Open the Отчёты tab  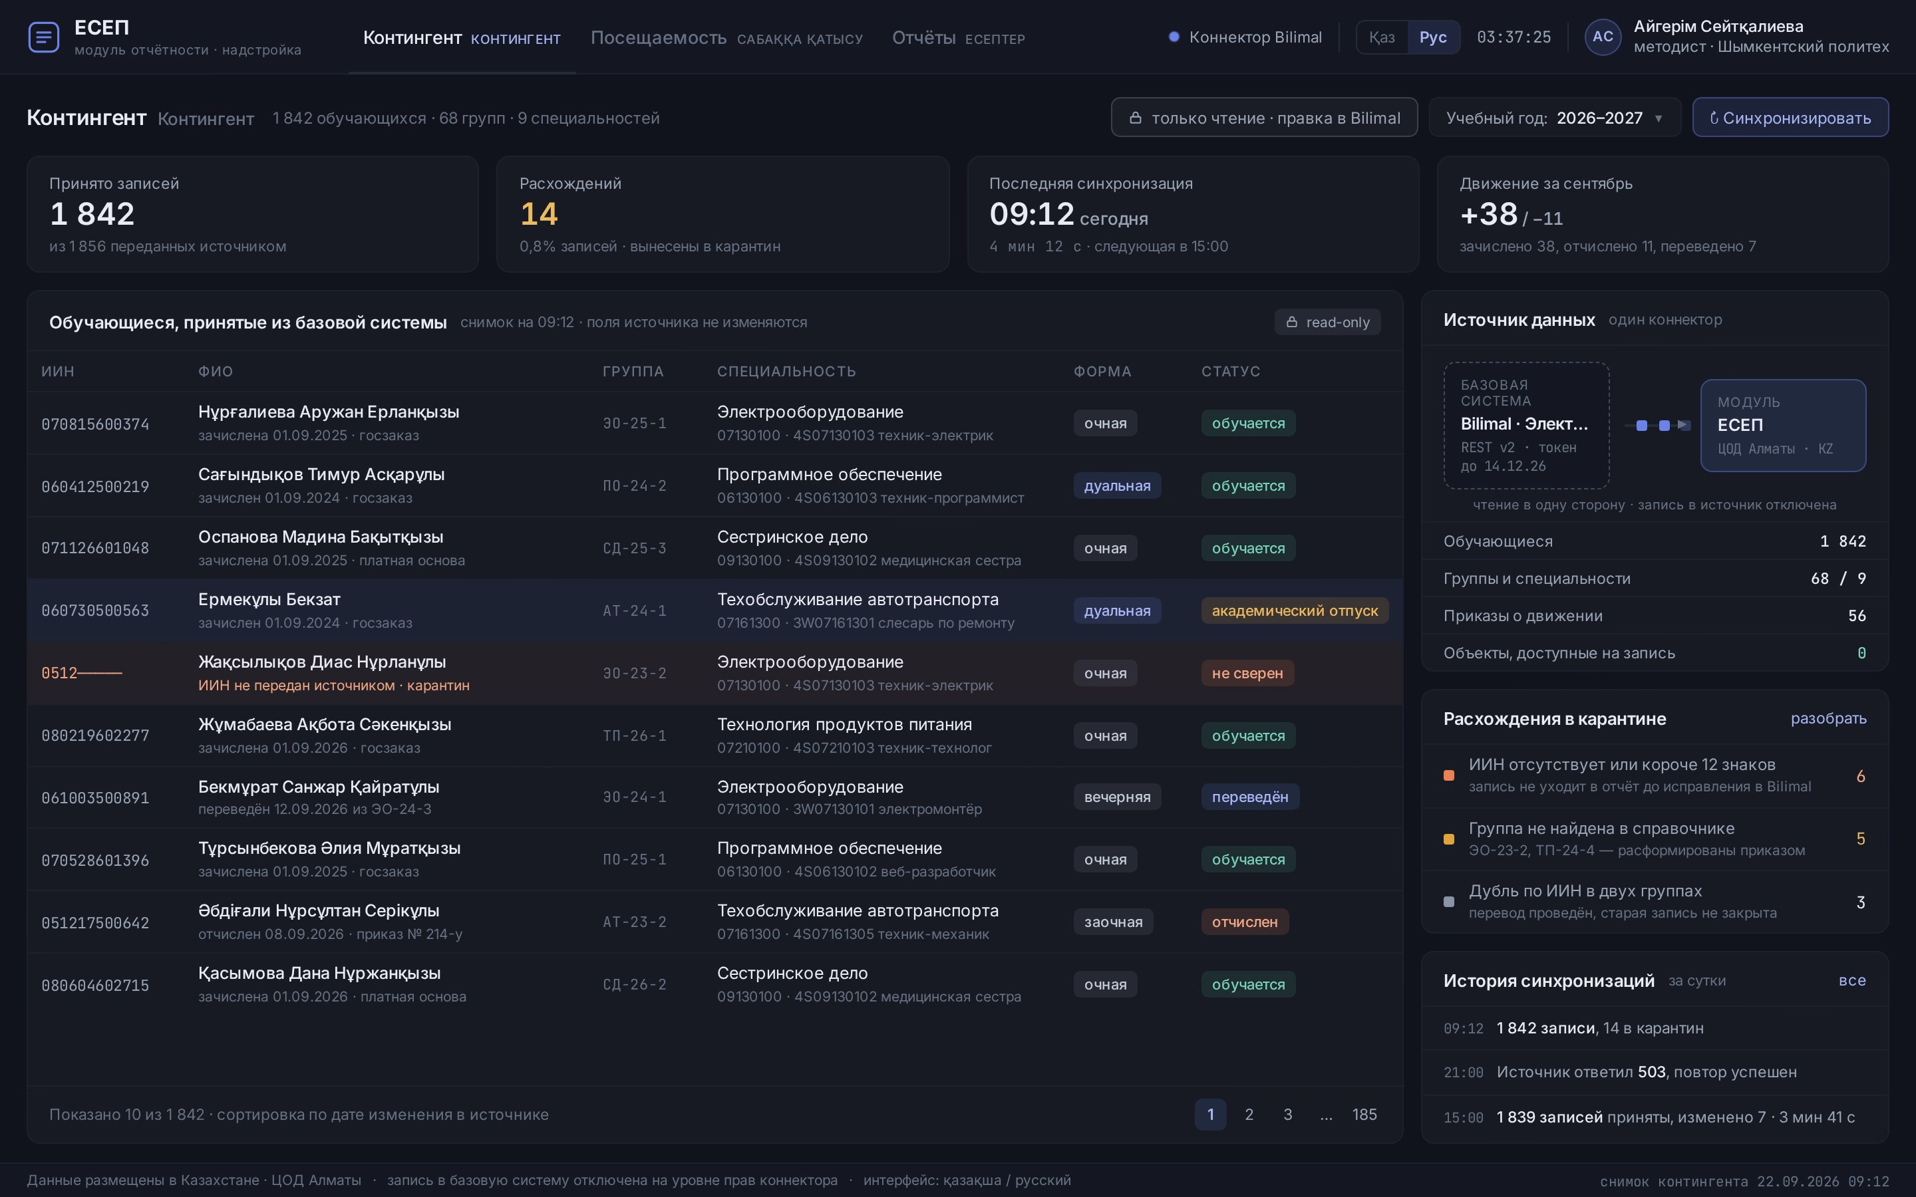(958, 38)
